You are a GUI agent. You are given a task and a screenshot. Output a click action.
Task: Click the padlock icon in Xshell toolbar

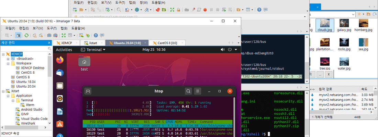[178, 10]
